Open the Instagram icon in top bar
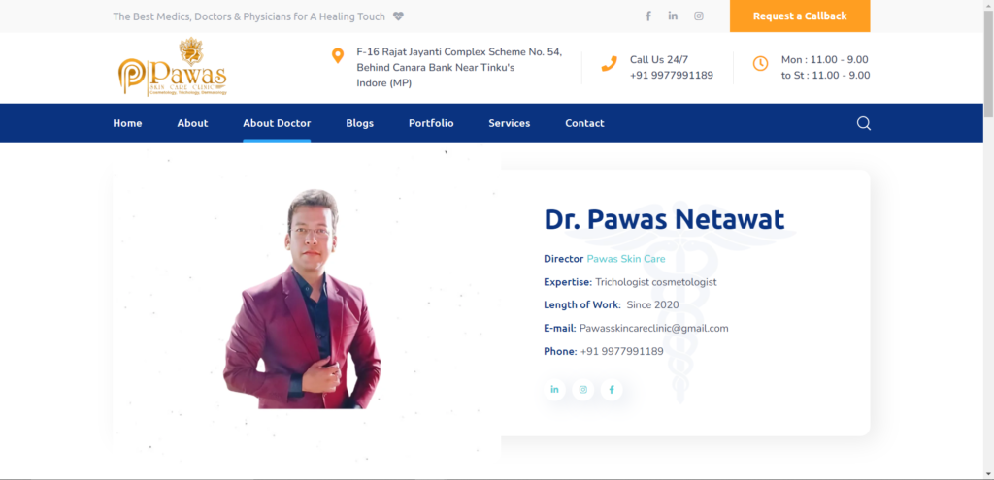 [699, 16]
